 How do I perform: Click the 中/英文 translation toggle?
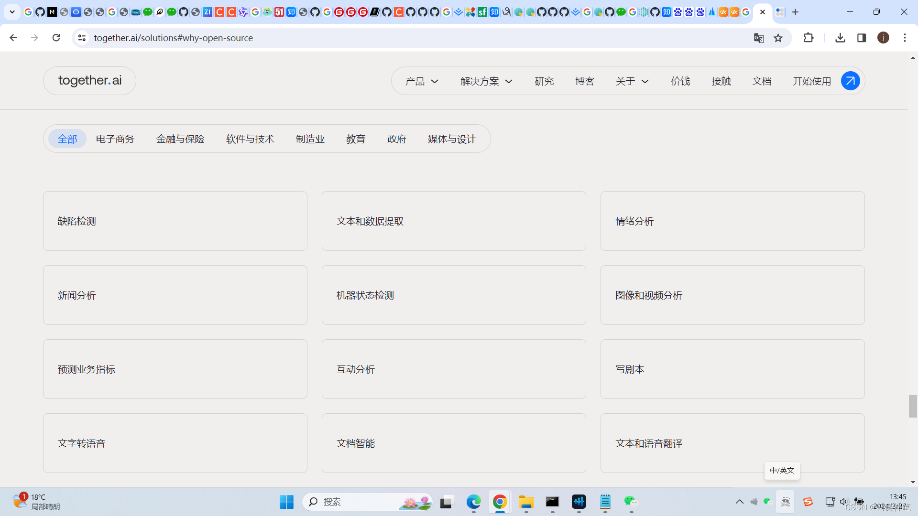781,471
